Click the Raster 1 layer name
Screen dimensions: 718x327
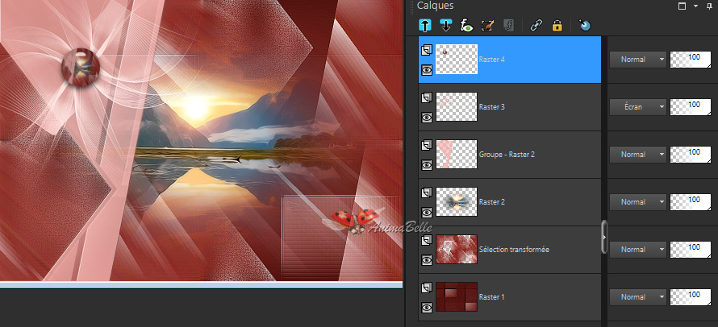492,297
